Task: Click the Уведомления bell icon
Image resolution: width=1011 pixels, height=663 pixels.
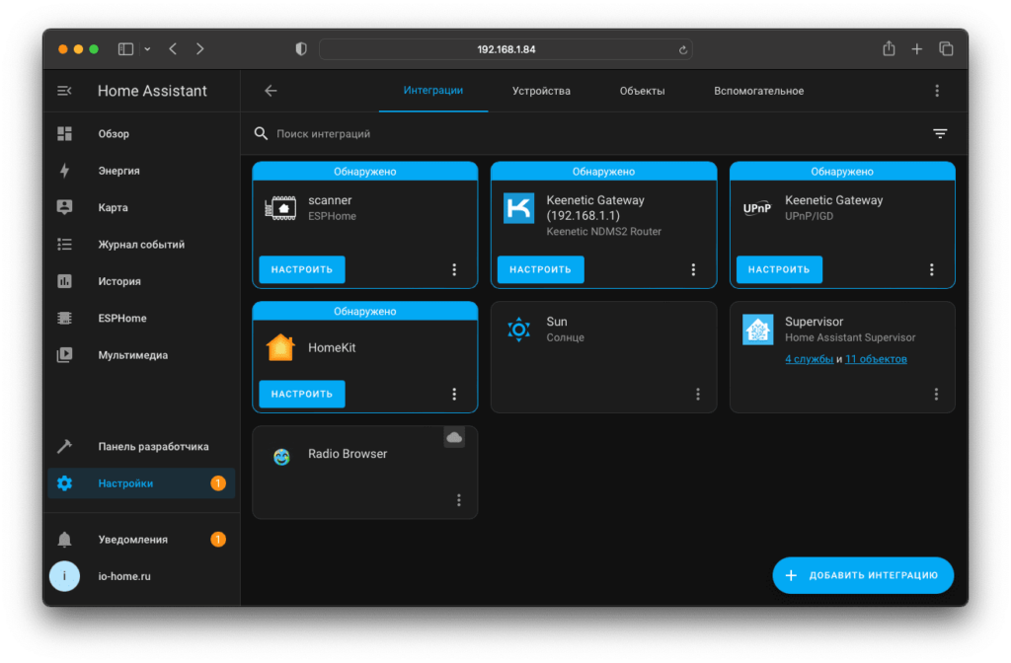Action: coord(64,540)
